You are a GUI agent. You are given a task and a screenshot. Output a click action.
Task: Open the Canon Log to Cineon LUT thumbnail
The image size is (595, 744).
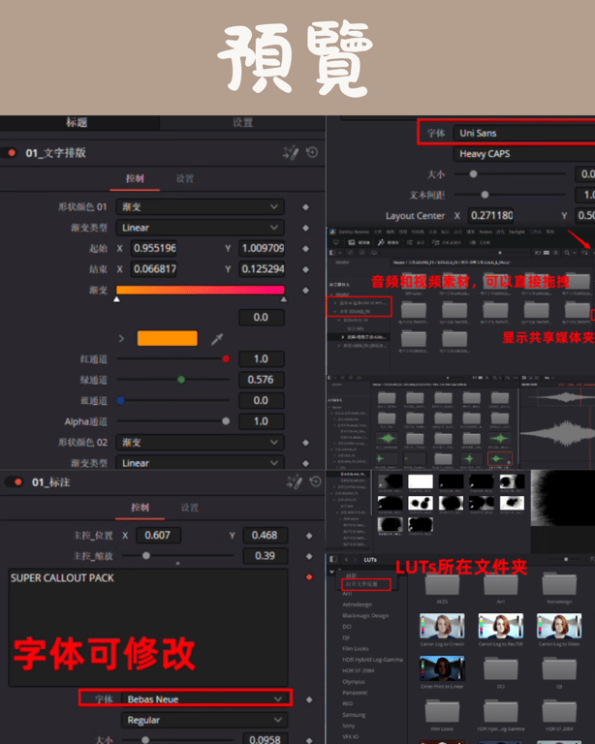(442, 626)
